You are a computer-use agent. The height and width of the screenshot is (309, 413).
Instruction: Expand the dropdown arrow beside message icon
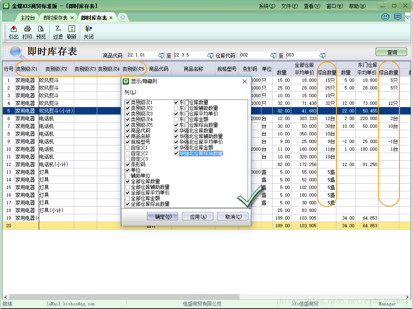coord(408,17)
